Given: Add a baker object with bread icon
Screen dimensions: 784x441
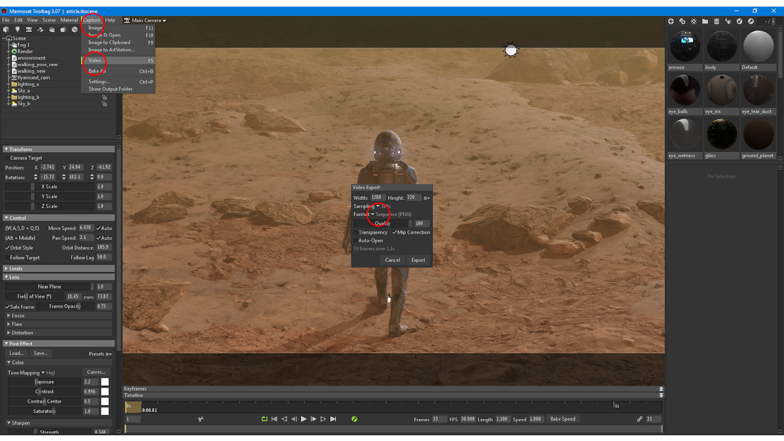Looking at the screenshot, I should [63, 29].
